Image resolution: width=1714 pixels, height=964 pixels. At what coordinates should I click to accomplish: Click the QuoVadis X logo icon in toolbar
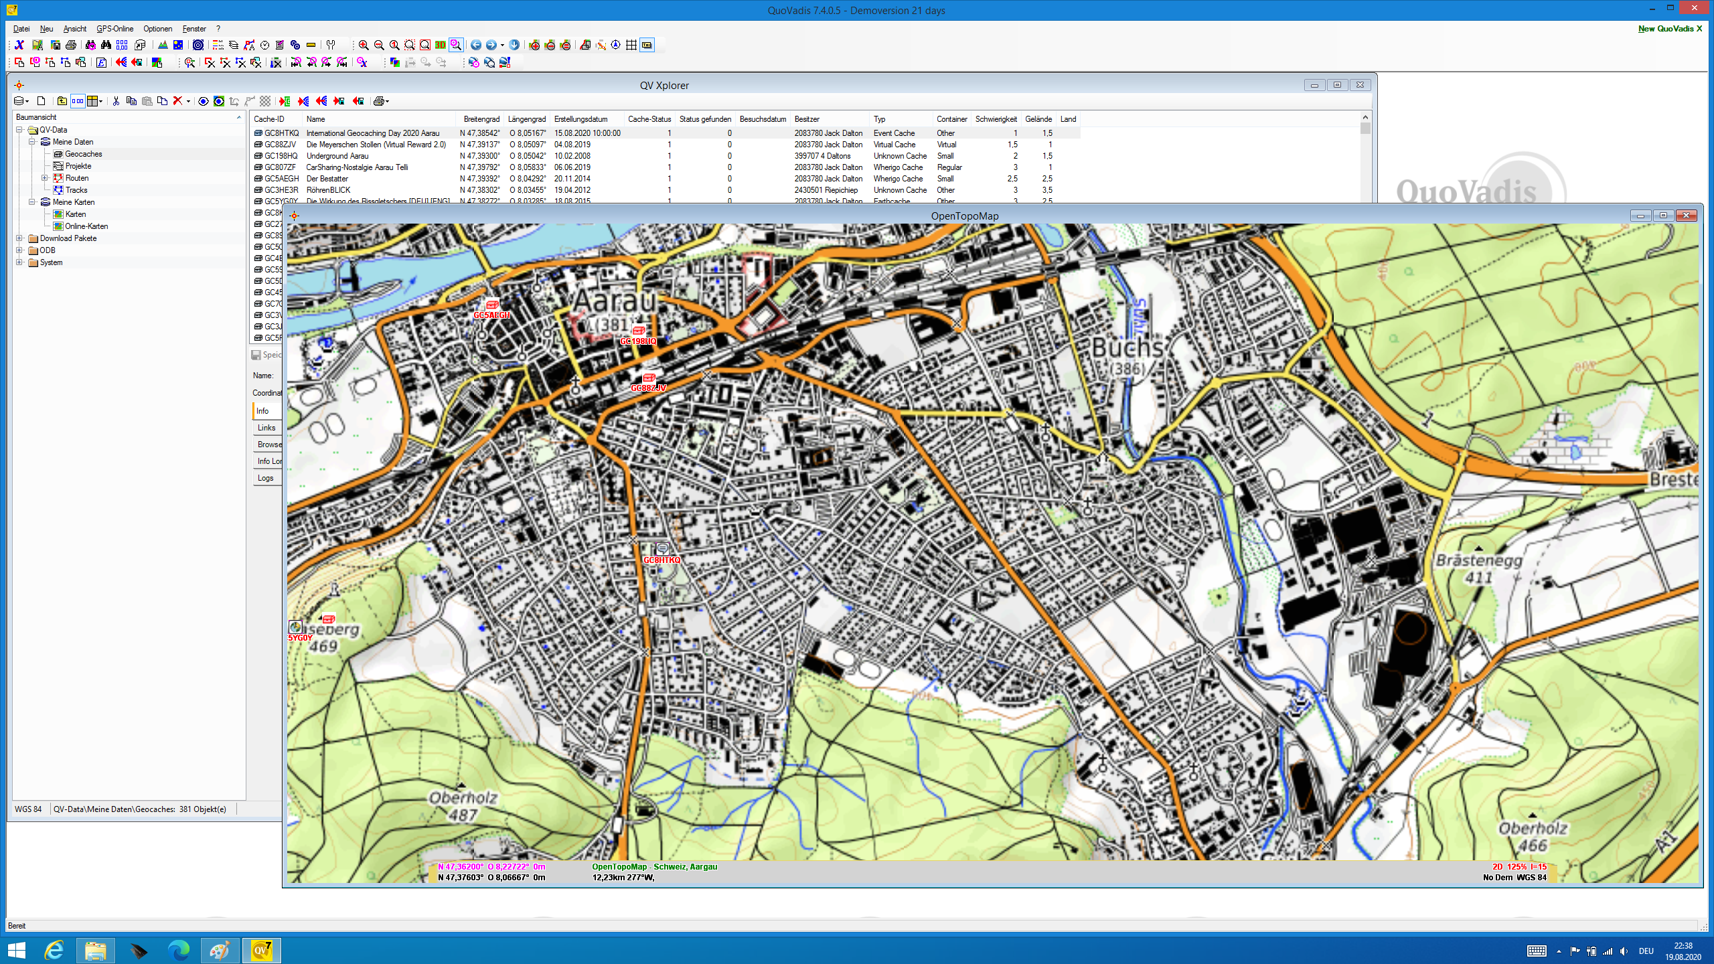(x=19, y=45)
